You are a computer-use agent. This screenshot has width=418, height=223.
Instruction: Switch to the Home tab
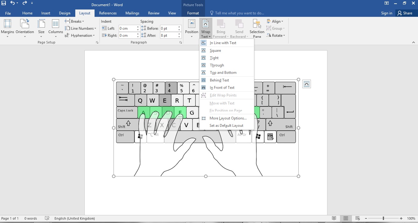(x=27, y=13)
